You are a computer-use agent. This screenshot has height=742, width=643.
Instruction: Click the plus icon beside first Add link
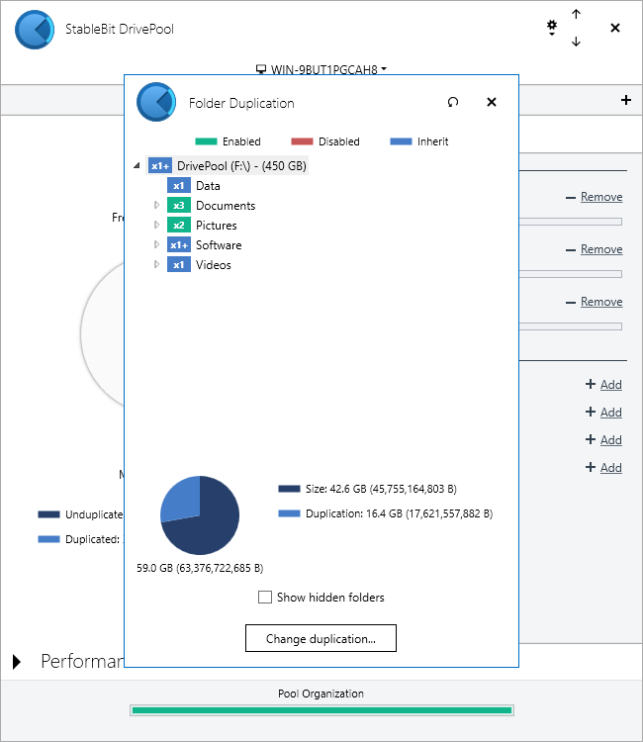click(x=590, y=384)
